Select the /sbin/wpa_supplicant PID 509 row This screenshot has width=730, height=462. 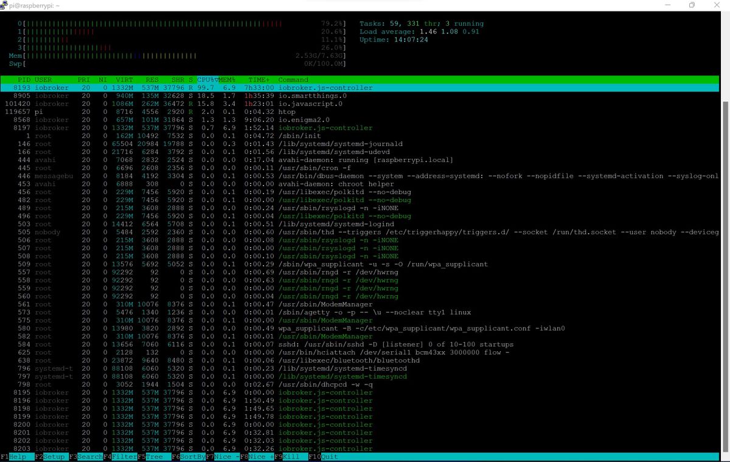[360, 264]
